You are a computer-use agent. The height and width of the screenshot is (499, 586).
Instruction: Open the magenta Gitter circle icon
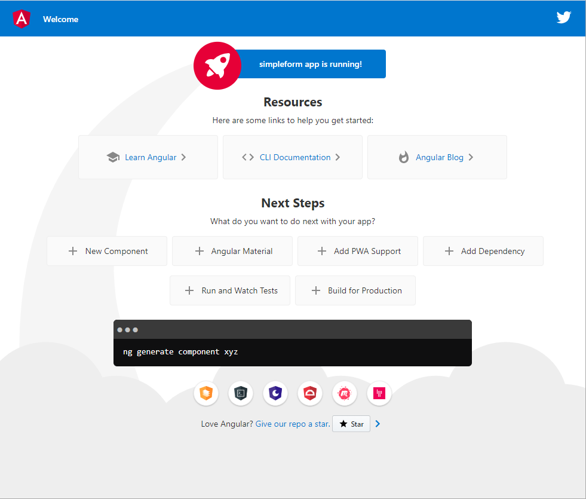(x=379, y=393)
